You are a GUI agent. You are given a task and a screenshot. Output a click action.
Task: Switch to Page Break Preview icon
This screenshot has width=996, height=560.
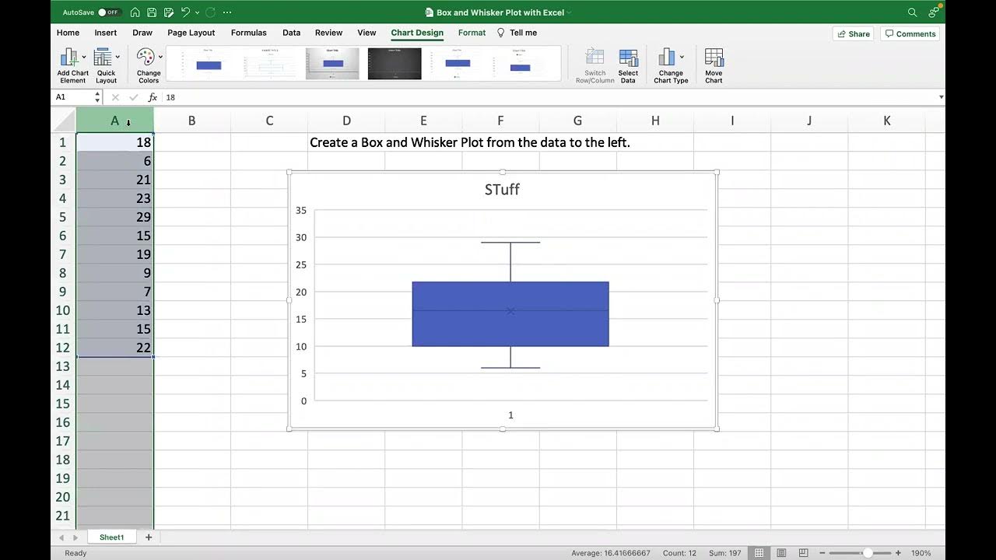(x=803, y=553)
